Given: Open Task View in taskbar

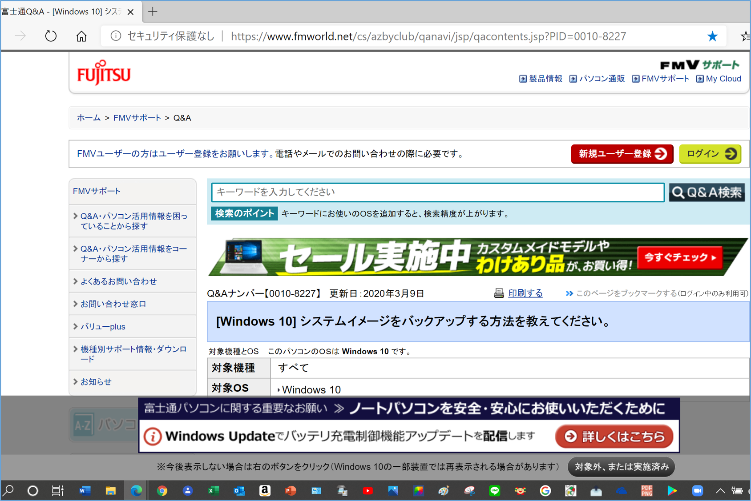Looking at the screenshot, I should [58, 491].
